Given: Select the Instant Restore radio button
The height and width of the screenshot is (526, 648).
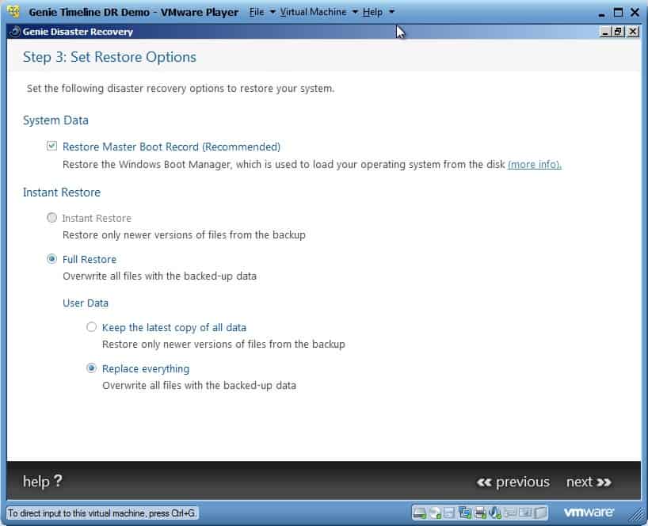Looking at the screenshot, I should (x=51, y=217).
